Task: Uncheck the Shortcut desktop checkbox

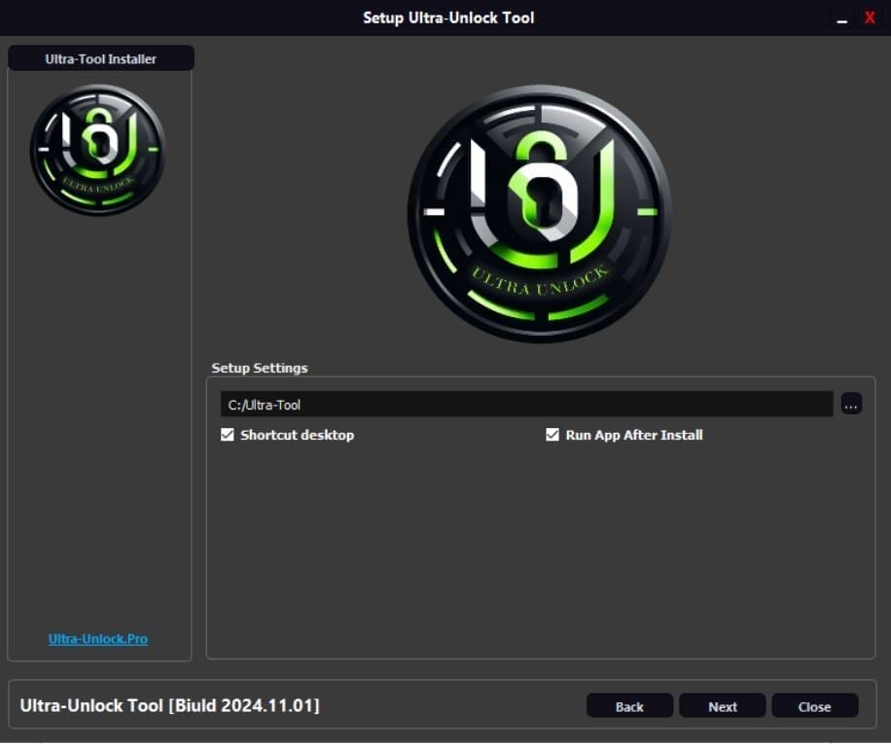Action: [228, 435]
